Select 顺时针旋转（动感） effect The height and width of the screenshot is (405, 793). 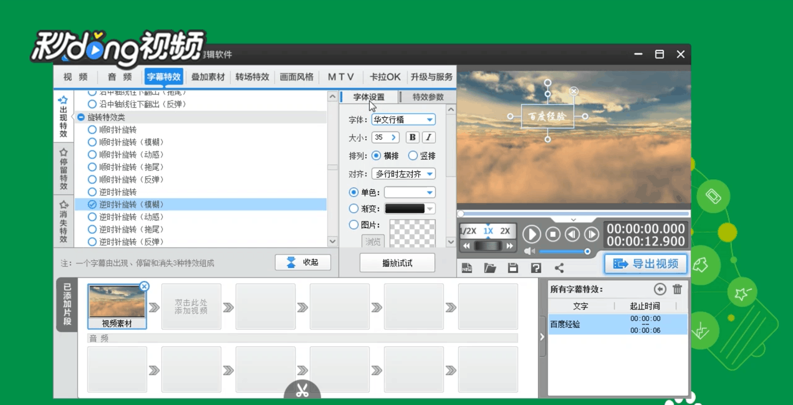click(127, 155)
